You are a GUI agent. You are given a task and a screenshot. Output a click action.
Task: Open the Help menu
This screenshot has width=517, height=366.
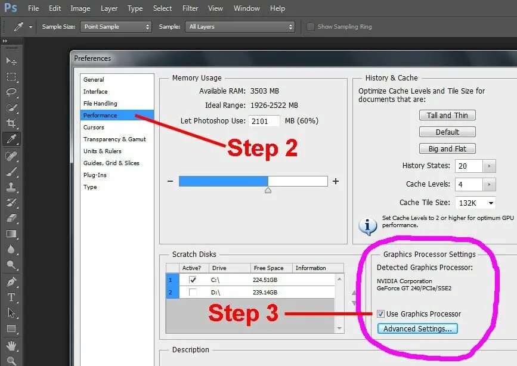point(277,8)
